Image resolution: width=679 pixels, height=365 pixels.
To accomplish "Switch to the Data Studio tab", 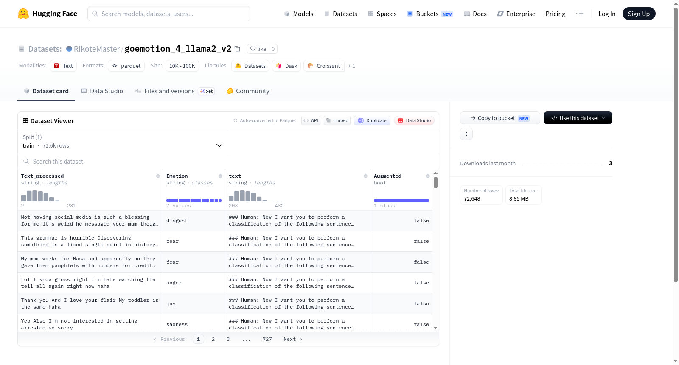I will [102, 91].
